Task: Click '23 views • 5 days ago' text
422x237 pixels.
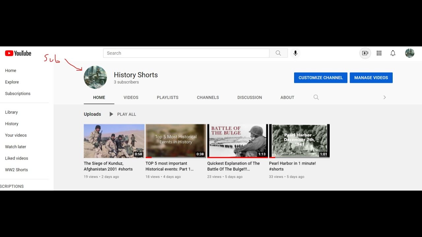Action: click(225, 177)
